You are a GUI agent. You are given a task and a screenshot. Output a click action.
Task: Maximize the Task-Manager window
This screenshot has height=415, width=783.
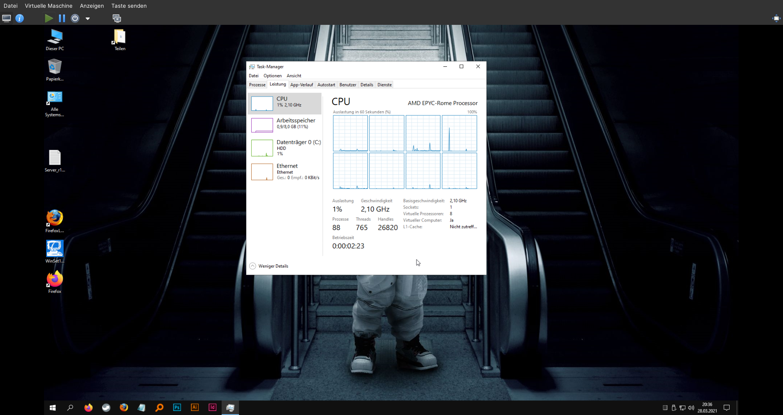click(x=462, y=66)
